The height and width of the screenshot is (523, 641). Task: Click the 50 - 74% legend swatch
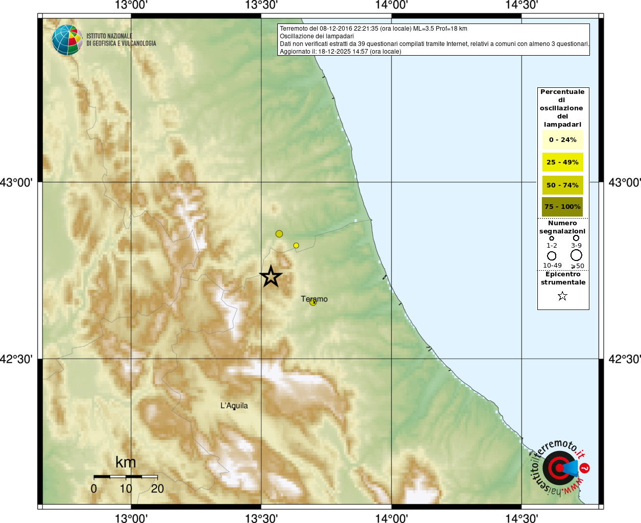[x=562, y=185]
